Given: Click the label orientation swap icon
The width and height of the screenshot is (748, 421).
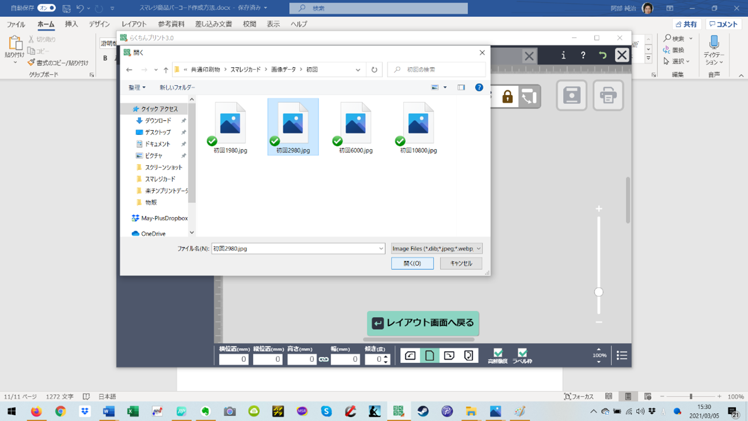Looking at the screenshot, I should [x=529, y=97].
